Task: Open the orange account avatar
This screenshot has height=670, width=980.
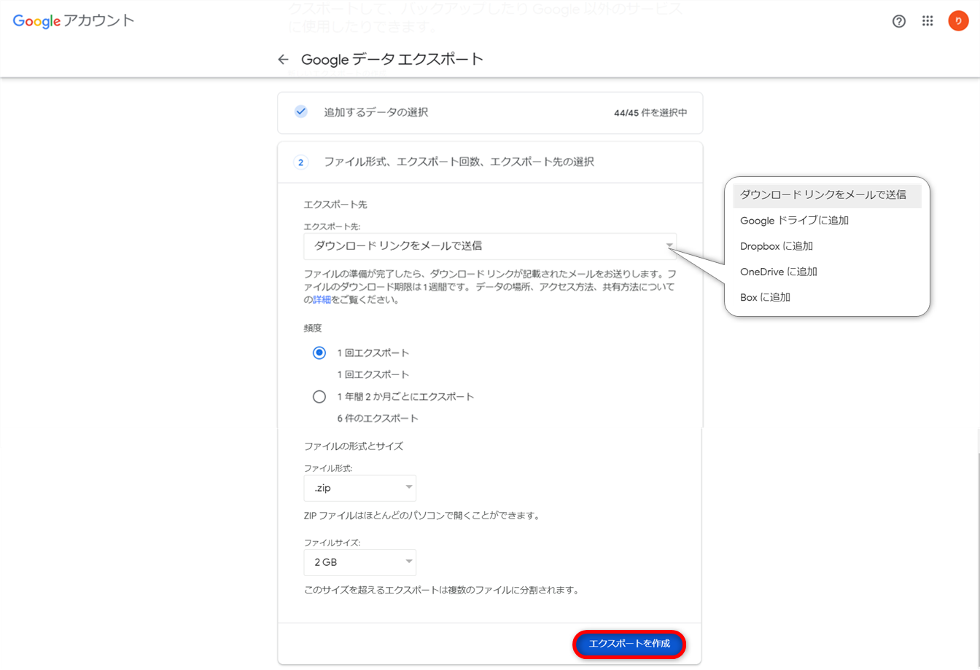Action: [x=958, y=21]
